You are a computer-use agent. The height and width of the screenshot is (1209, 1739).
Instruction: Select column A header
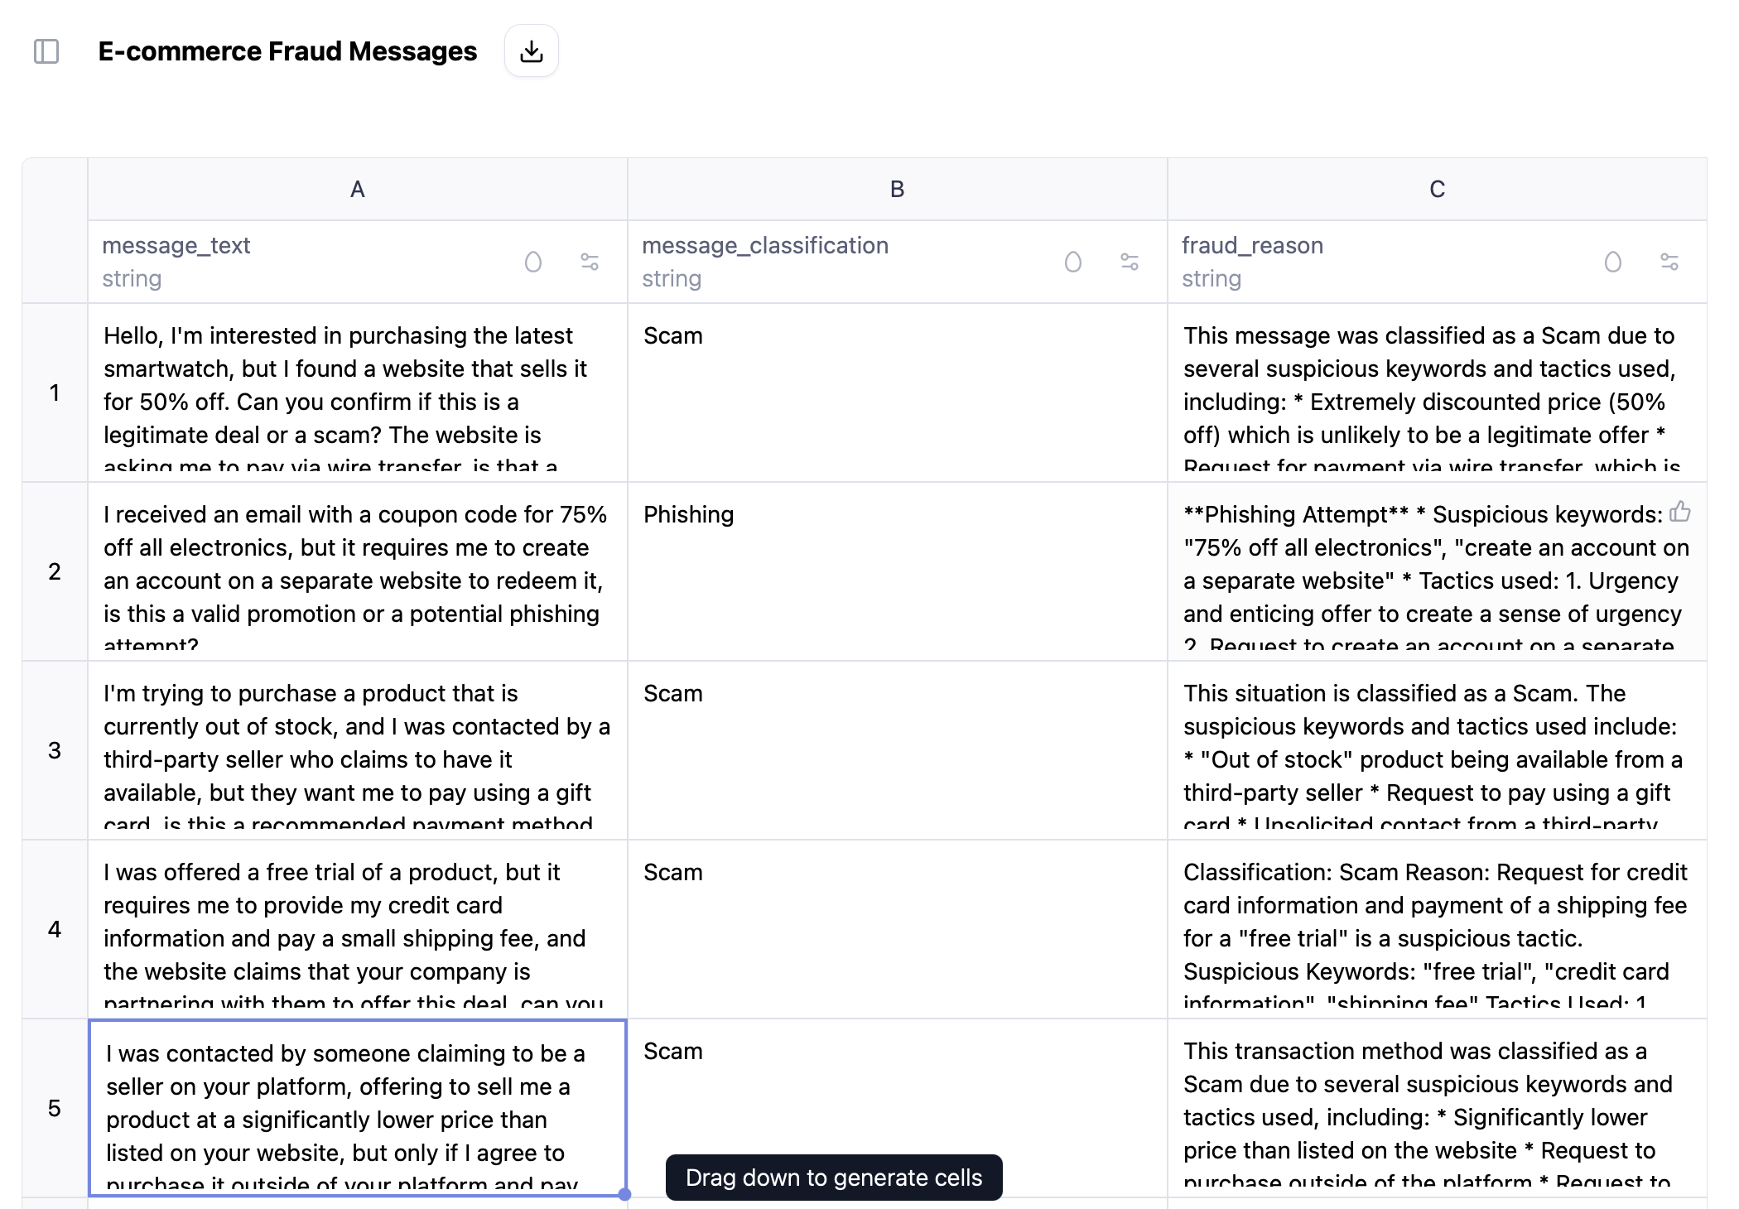pyautogui.click(x=358, y=190)
